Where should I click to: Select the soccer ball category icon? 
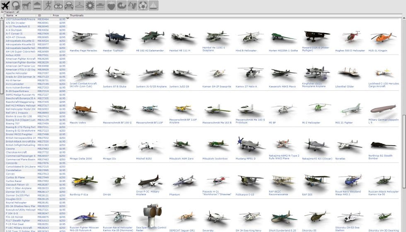pos(143,5)
